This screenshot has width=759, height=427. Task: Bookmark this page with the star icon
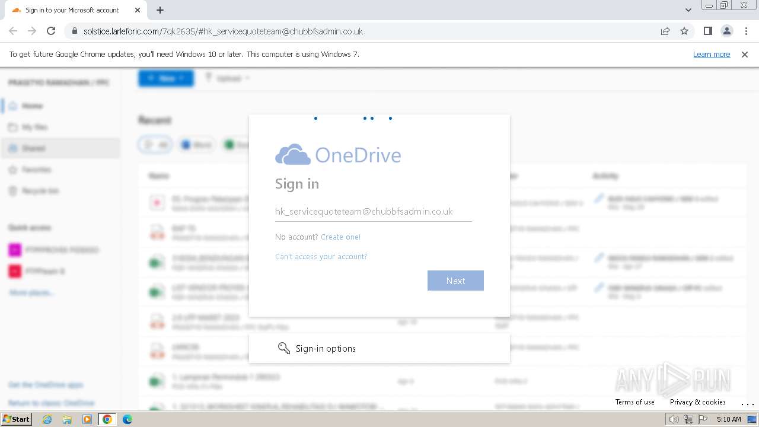click(x=684, y=31)
